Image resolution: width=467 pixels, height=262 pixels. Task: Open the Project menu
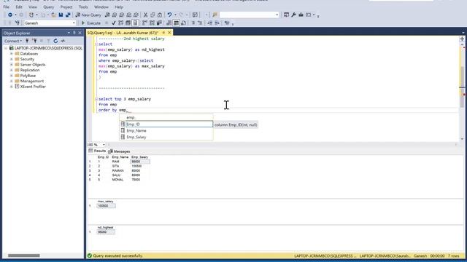pyautogui.click(x=66, y=7)
